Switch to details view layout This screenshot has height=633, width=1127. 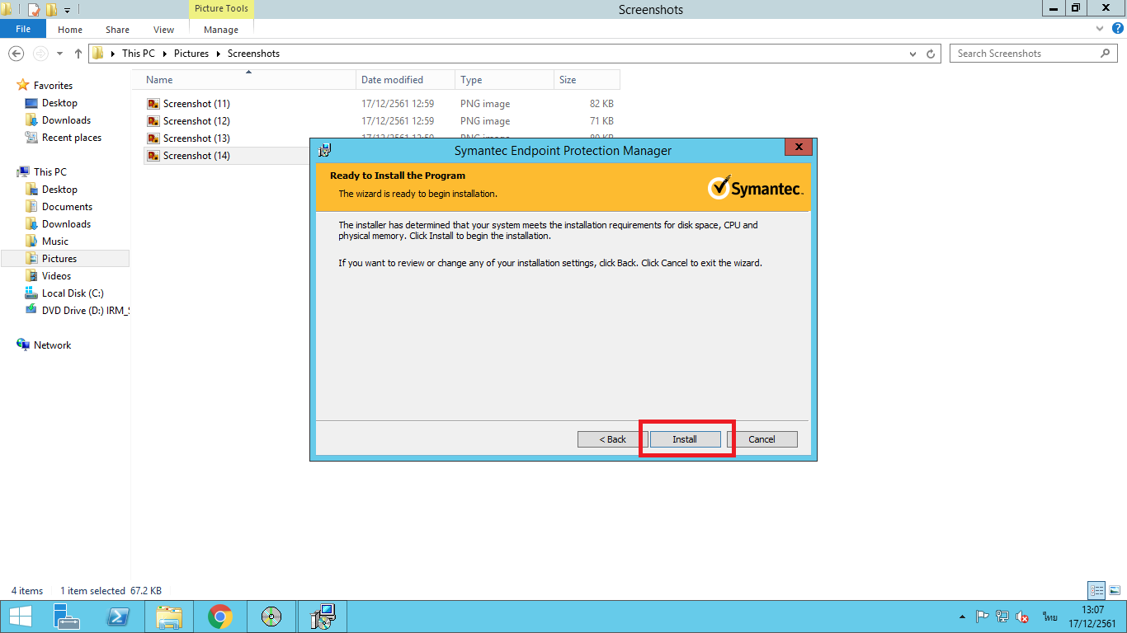tap(1096, 590)
